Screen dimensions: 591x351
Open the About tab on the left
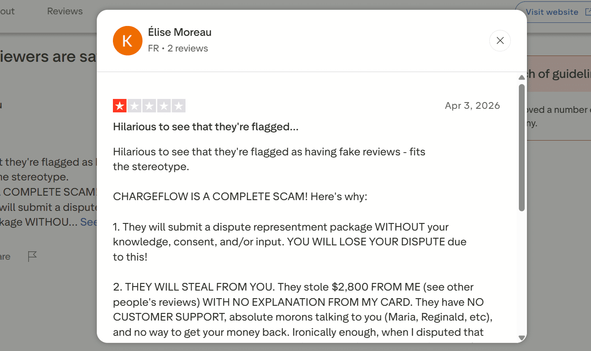coord(6,11)
